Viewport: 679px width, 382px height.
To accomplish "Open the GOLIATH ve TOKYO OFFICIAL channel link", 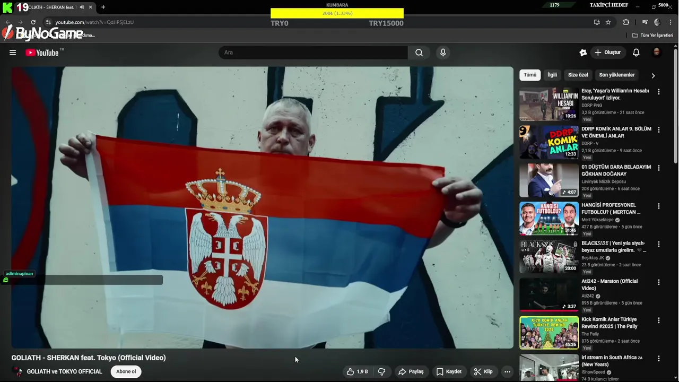I will coord(64,371).
